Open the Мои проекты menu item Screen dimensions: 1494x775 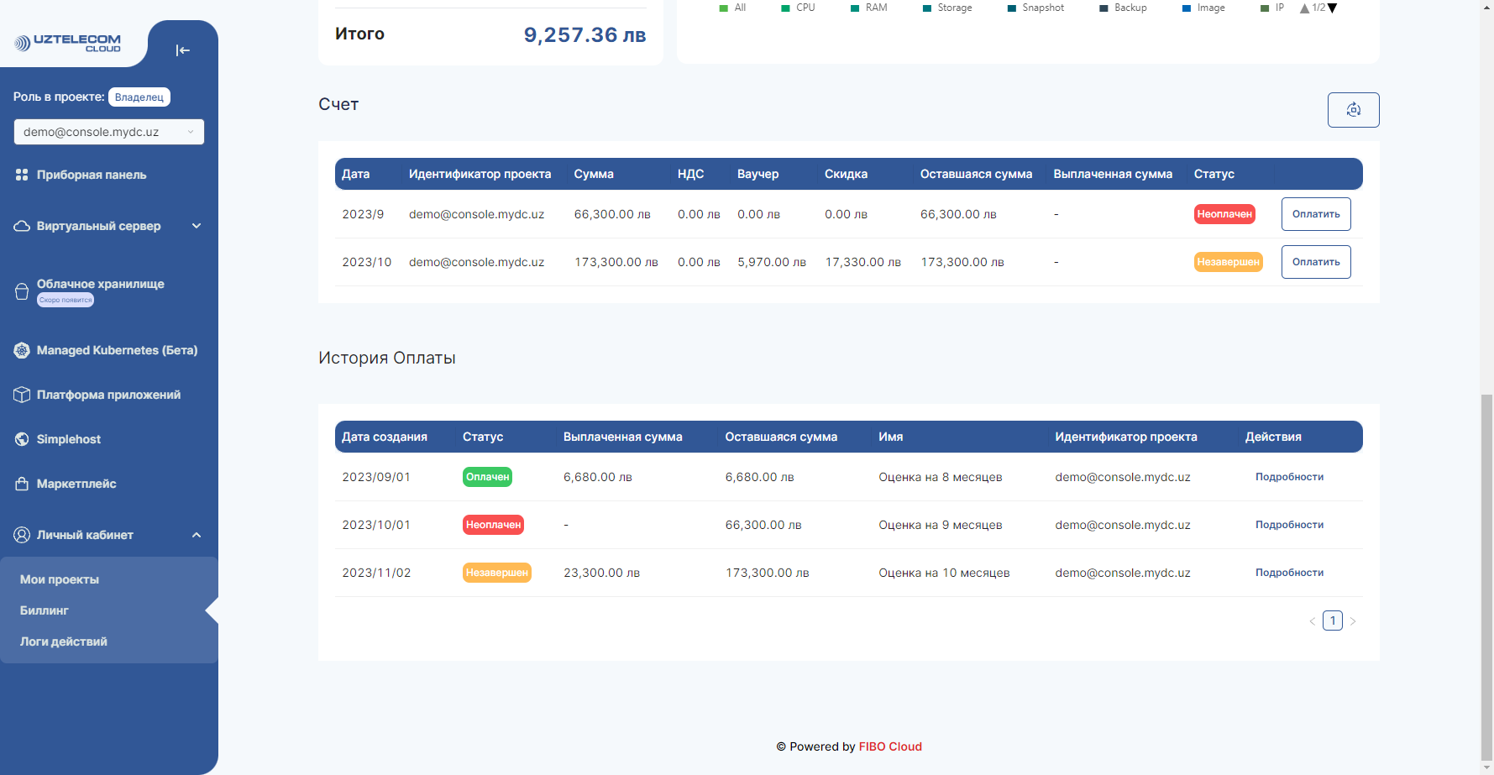click(x=59, y=579)
